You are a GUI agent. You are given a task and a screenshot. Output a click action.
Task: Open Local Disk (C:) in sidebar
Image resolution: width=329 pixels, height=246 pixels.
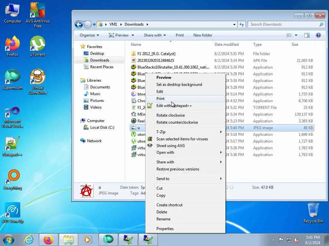pyautogui.click(x=102, y=127)
